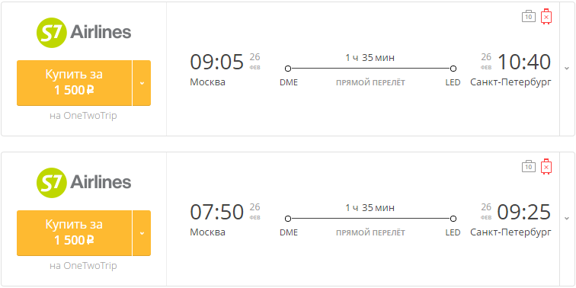Open the price options arrow beside the 07:50 flight buy button
576x288 pixels.
coord(142,233)
